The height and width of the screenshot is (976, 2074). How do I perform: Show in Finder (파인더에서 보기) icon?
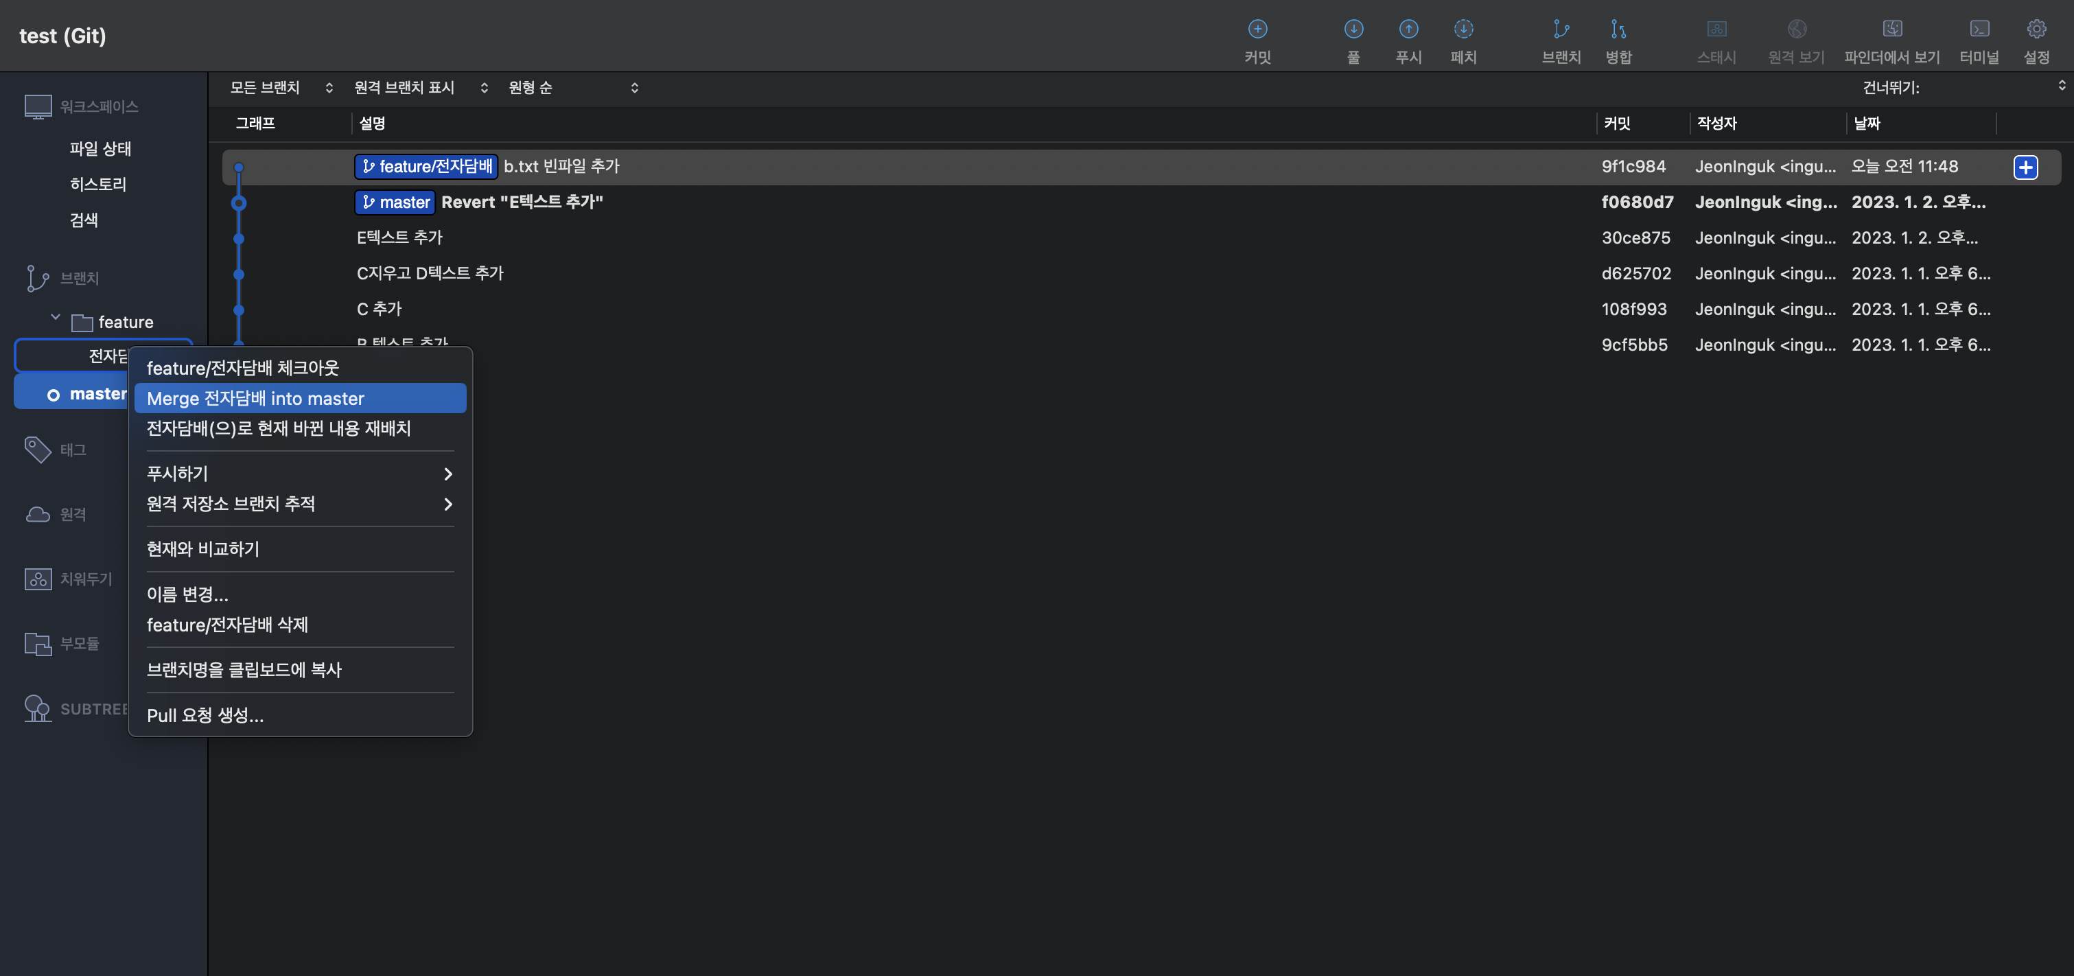point(1892,30)
